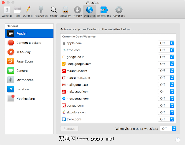Click the Websites globe icon
Viewport: 185px width, 145px height.
pyautogui.click(x=90, y=10)
